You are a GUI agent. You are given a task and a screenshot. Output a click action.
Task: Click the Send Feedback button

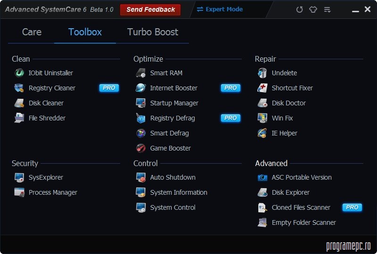click(150, 9)
